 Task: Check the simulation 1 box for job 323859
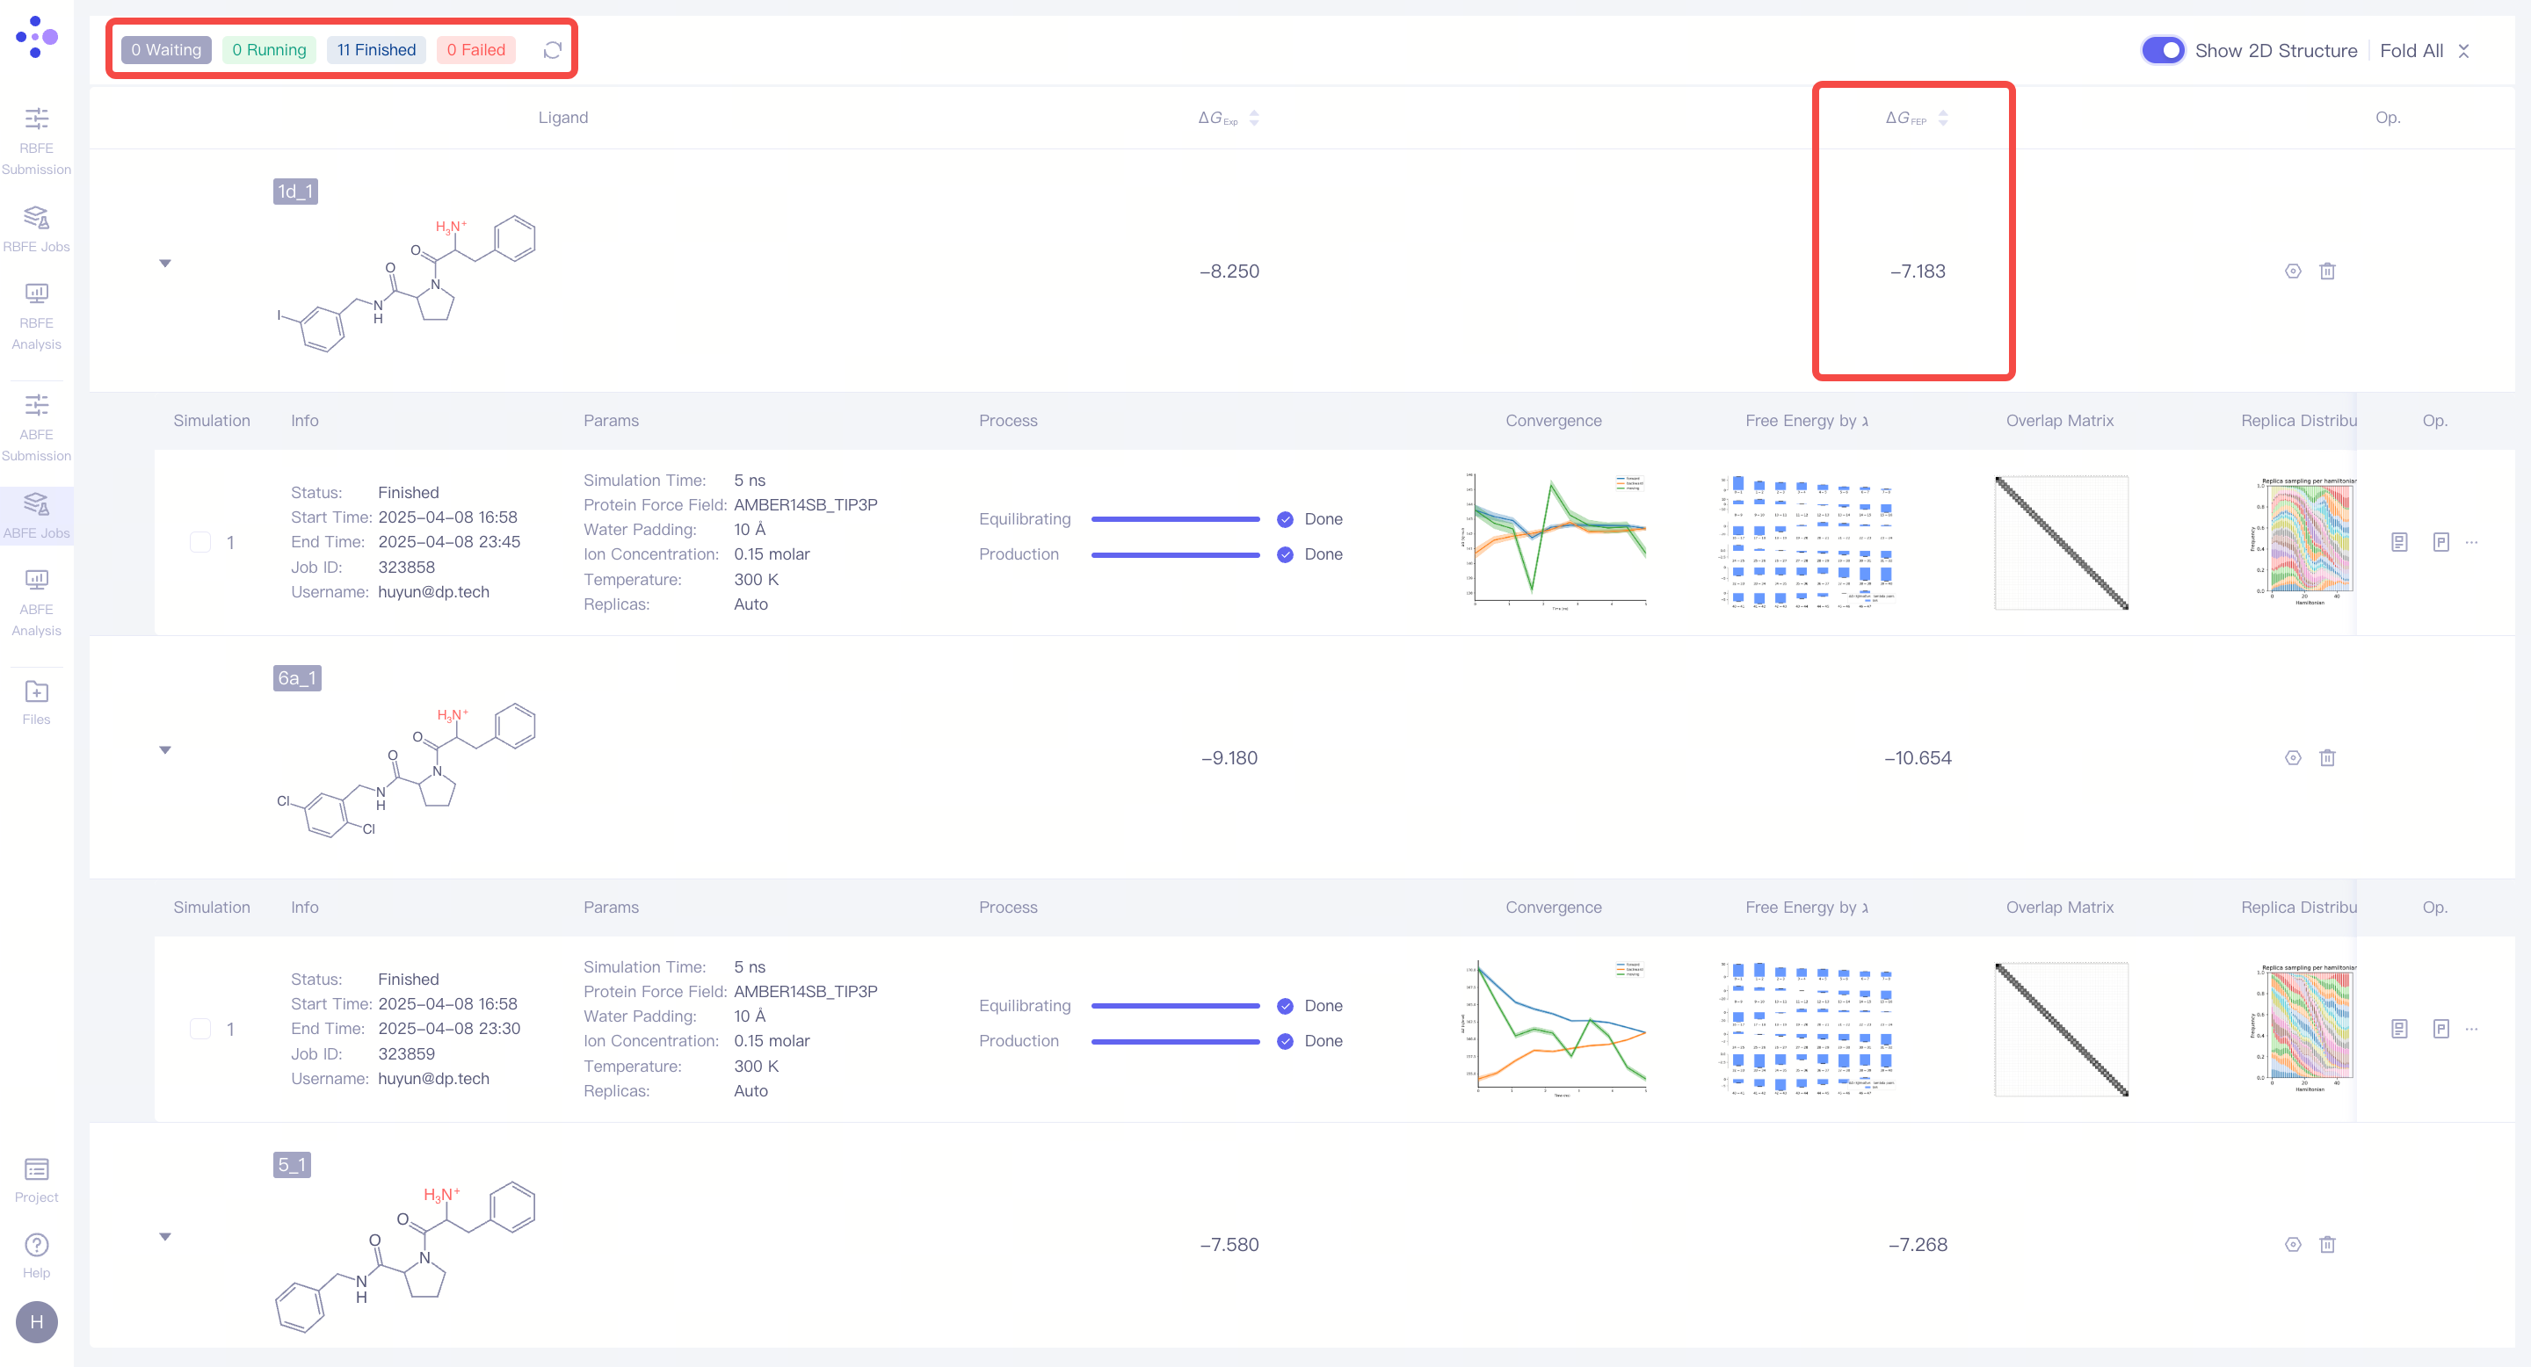(200, 1029)
